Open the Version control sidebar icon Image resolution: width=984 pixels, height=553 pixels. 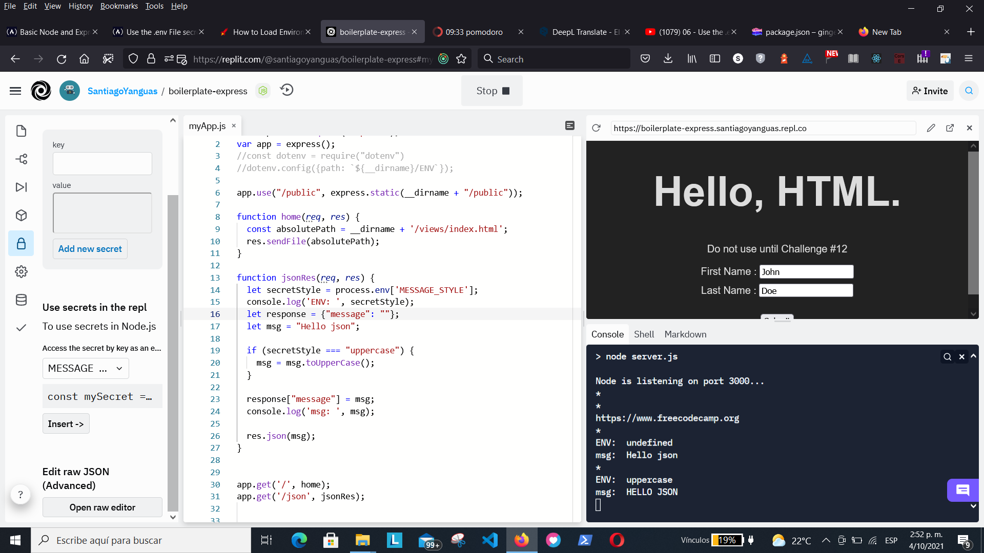click(x=21, y=159)
